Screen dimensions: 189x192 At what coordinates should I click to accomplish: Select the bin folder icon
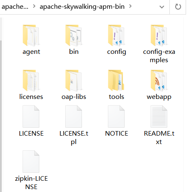point(74,35)
